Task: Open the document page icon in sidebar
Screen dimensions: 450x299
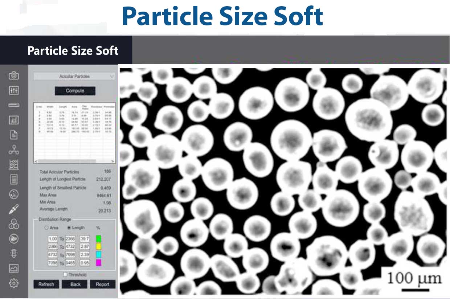Action: click(14, 135)
